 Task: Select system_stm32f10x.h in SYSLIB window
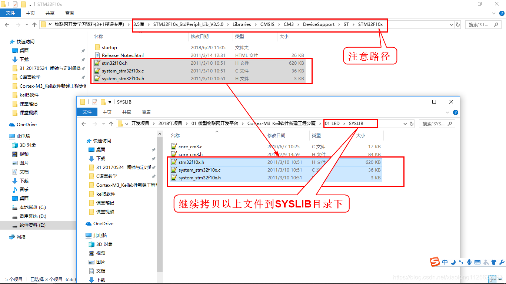tap(276, 178)
